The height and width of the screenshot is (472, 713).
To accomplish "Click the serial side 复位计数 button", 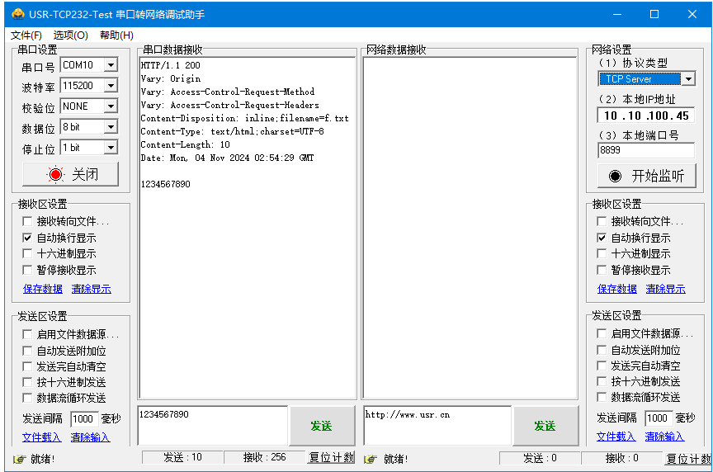I will 331,457.
